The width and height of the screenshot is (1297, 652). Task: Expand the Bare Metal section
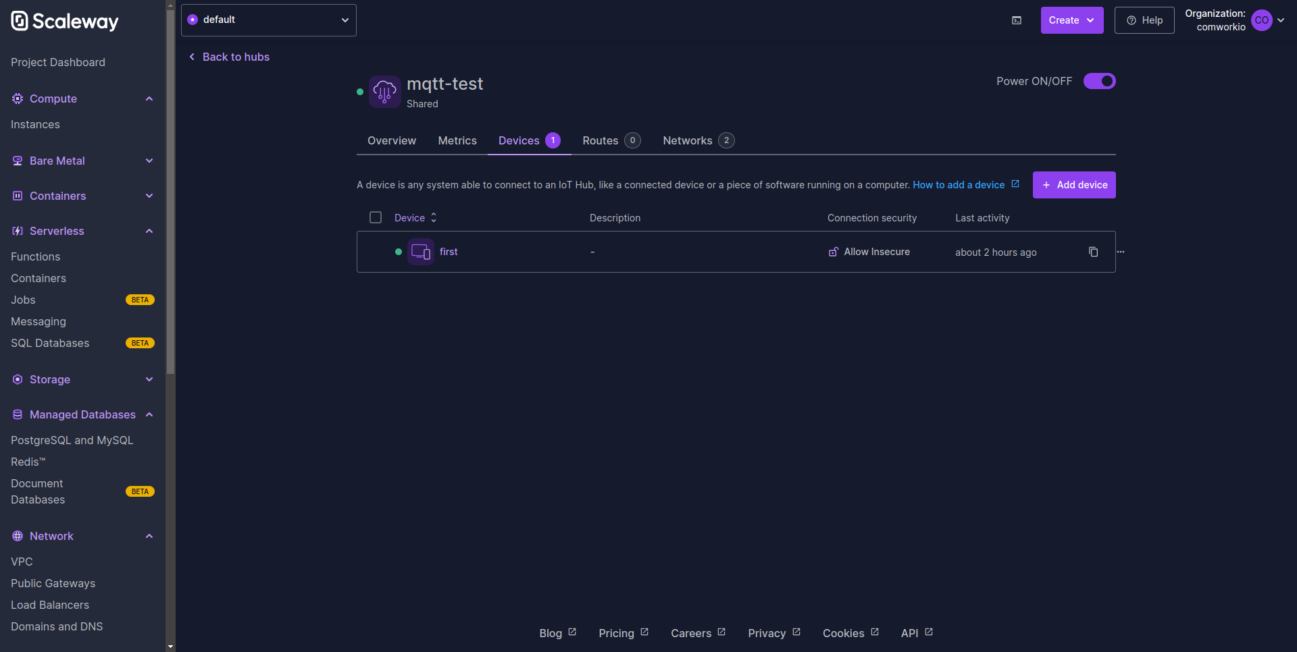pos(149,161)
